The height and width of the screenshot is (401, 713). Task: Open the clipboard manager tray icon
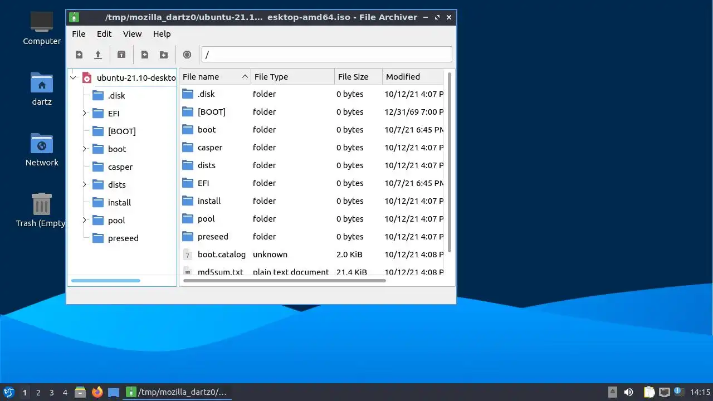pyautogui.click(x=649, y=392)
